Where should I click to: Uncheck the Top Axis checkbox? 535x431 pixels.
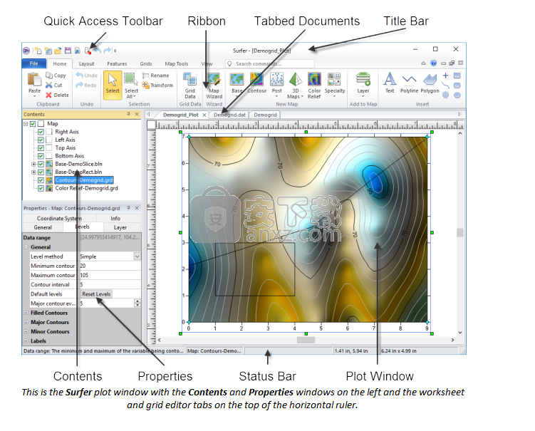pyautogui.click(x=41, y=147)
